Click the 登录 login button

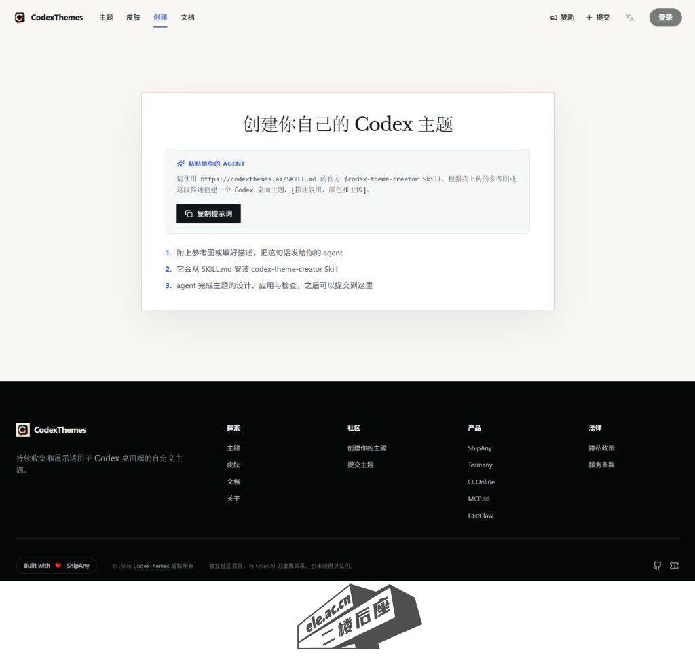(665, 17)
